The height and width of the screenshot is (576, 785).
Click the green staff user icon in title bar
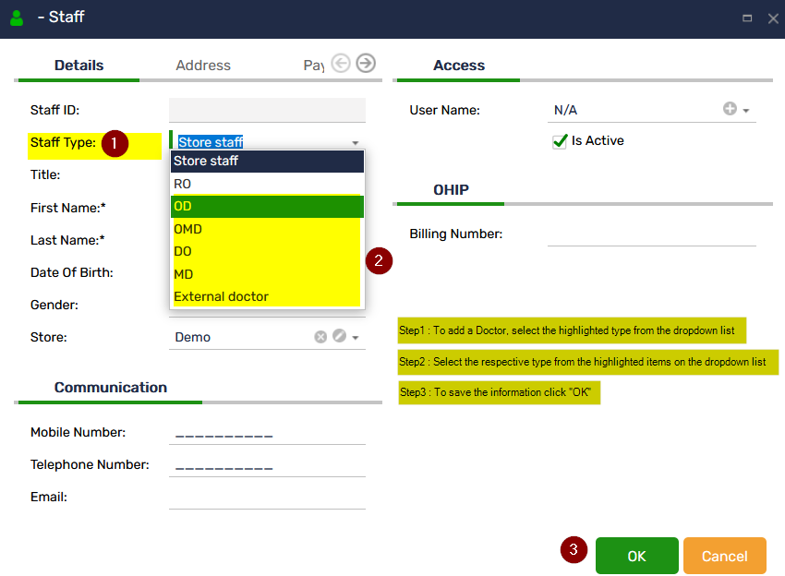(x=17, y=18)
